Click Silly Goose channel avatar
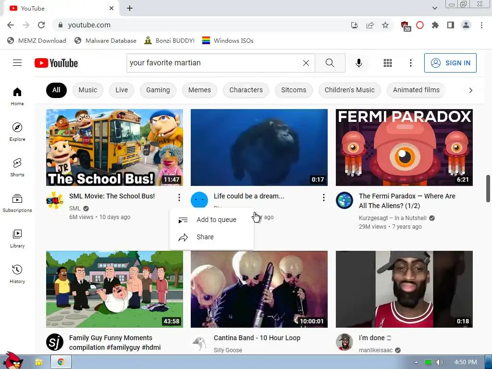 [199, 343]
